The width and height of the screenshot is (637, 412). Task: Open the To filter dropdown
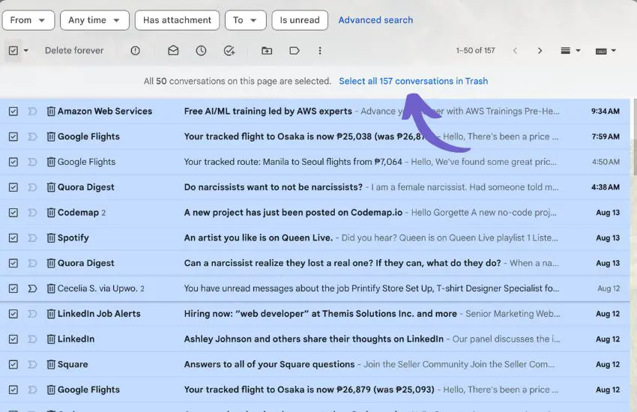pyautogui.click(x=245, y=20)
